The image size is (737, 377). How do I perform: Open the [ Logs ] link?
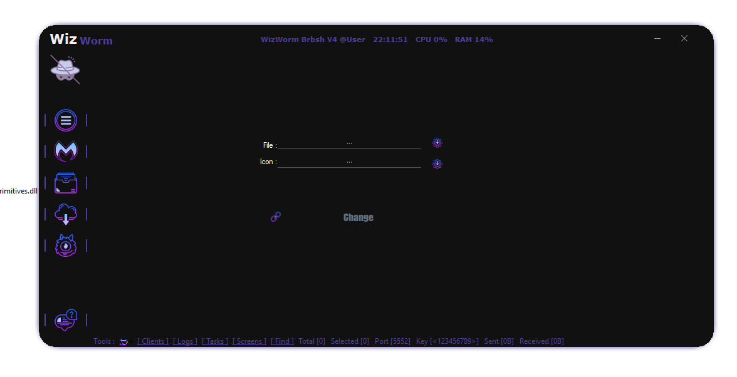(186, 341)
